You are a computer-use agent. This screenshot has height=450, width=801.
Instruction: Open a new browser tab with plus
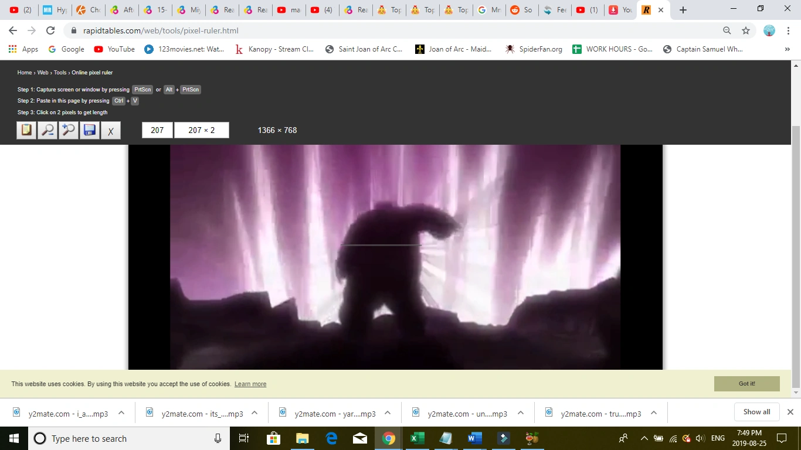click(683, 10)
